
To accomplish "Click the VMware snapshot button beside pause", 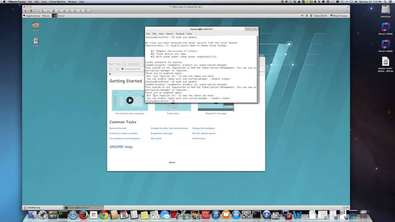I will [x=31, y=11].
